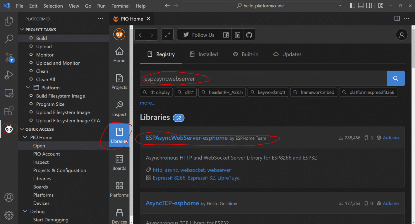Screen dimensions: 415x224
Task: Collapse the Platform folder in tasks
Action: pos(28,88)
